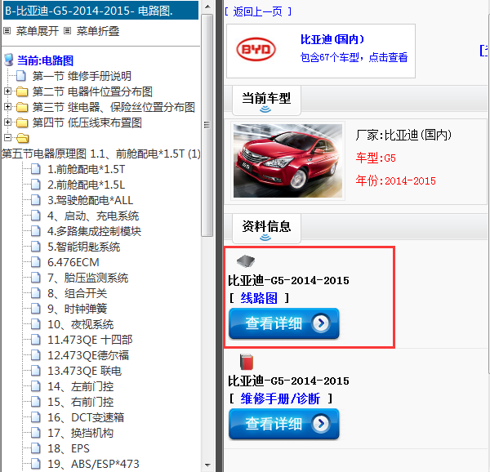Open 8、组合开关 tree item
The width and height of the screenshot is (490, 472).
78,293
